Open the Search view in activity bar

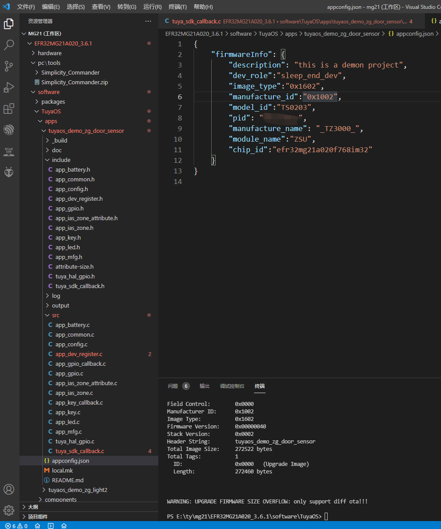click(x=9, y=45)
